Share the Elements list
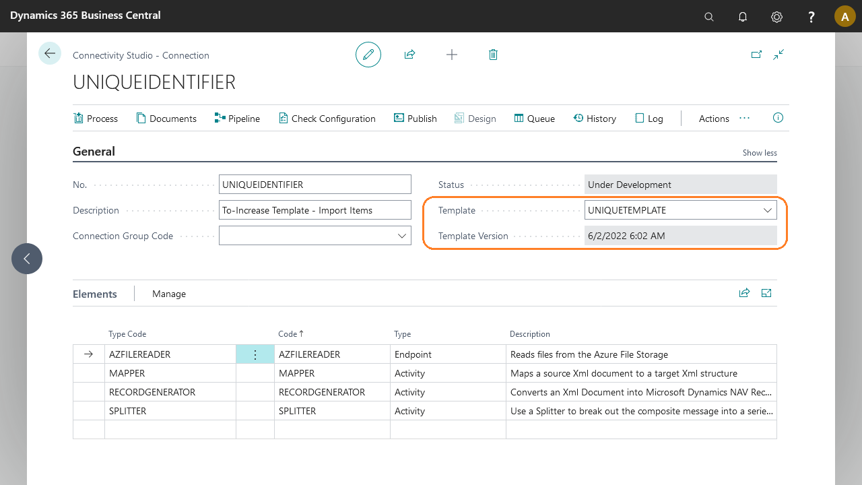 tap(744, 293)
